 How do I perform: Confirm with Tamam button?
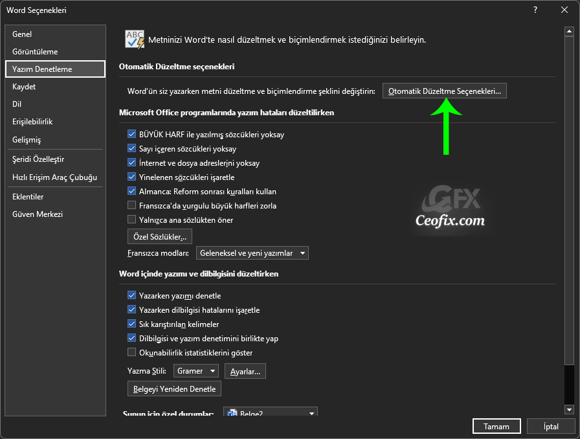pos(496,427)
